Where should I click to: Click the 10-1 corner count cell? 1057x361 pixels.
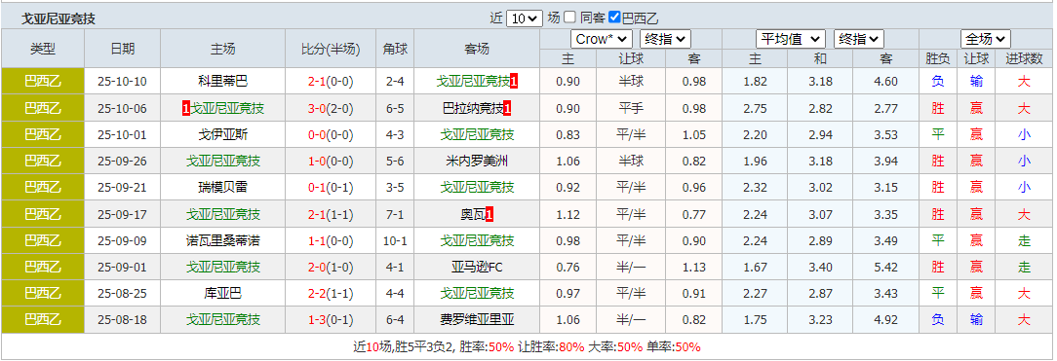395,240
